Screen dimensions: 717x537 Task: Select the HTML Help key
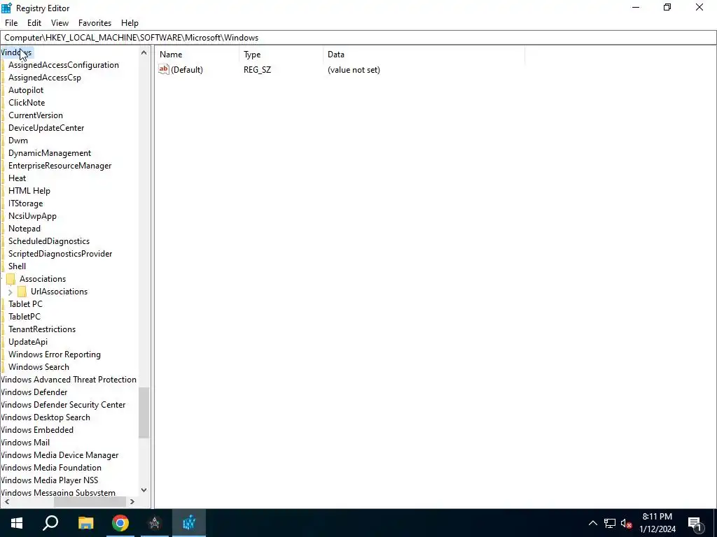[x=29, y=191]
